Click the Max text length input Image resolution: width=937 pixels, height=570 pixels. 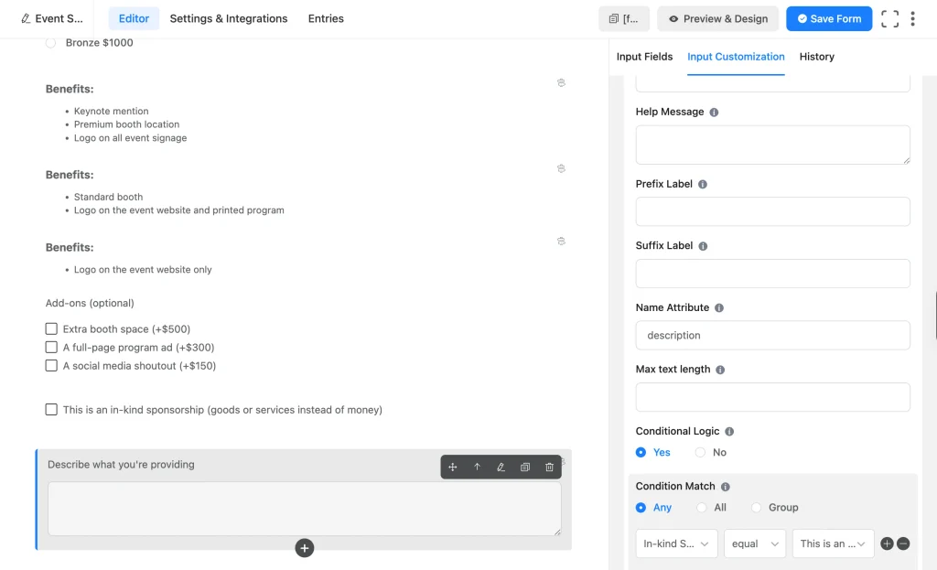tap(772, 397)
